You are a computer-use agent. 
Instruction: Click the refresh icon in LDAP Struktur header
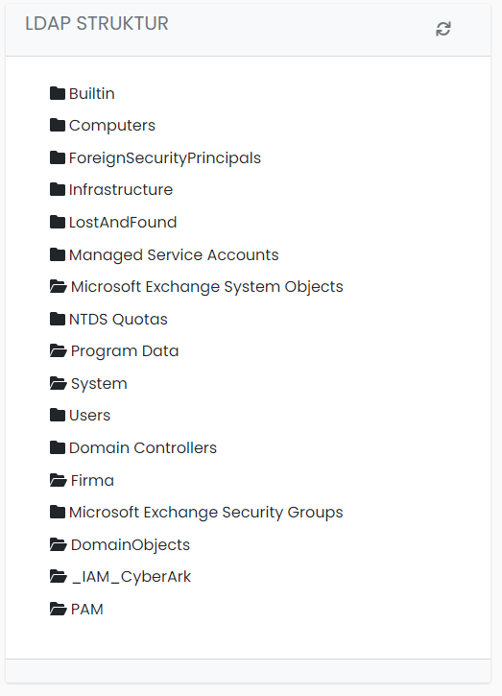click(x=442, y=29)
